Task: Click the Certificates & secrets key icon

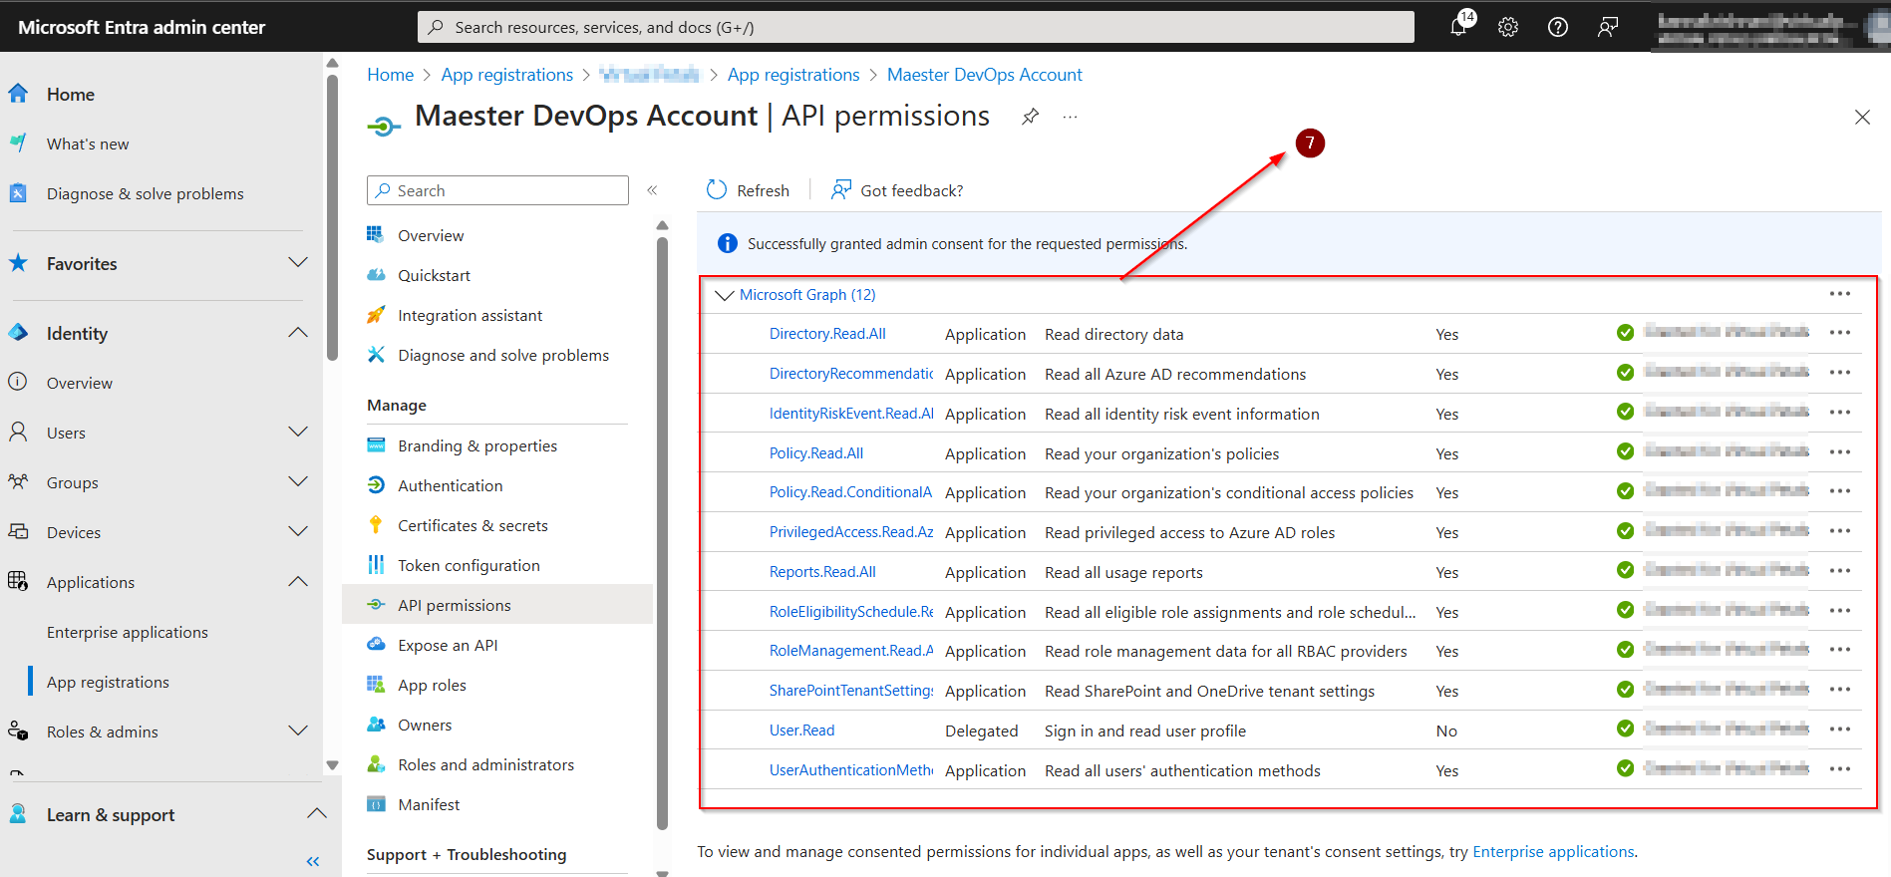Action: click(376, 525)
